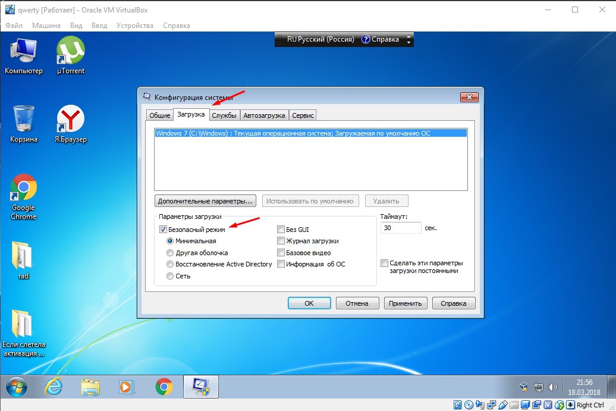Open the Windows 7 Start button

click(x=17, y=387)
